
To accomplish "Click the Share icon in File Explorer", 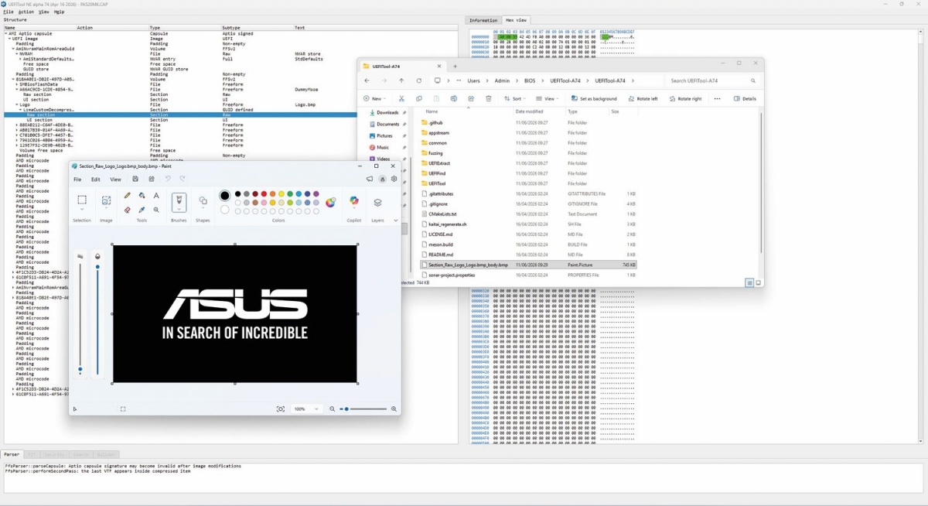I will click(471, 98).
